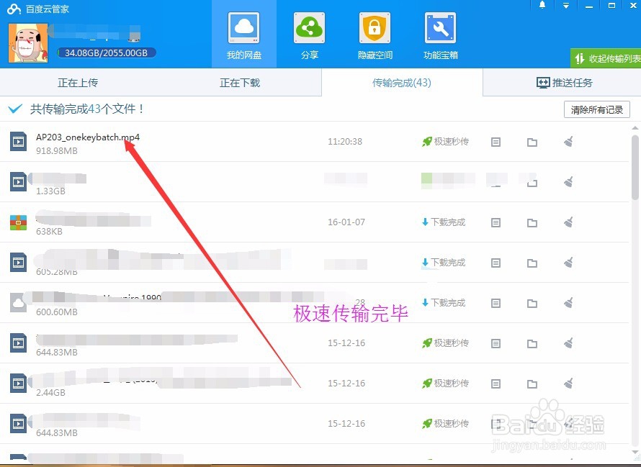Click the 918.98MB size label
This screenshot has height=467, width=641.
[57, 151]
